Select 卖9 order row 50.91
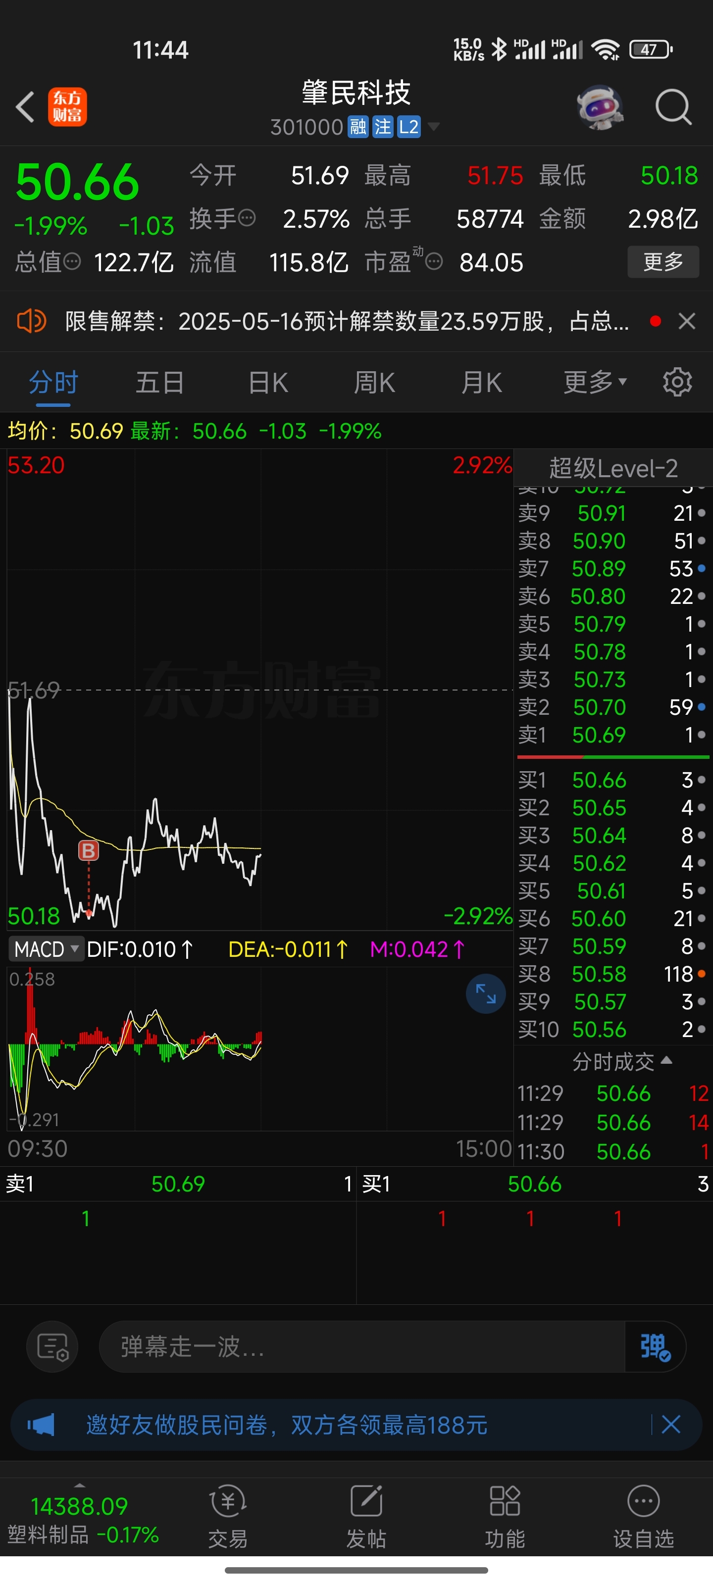Image resolution: width=713 pixels, height=1584 pixels. click(612, 513)
